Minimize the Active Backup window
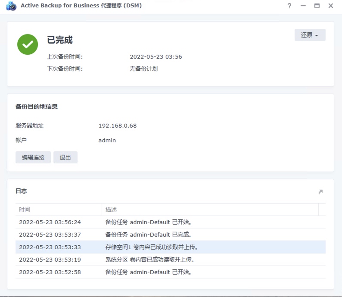Screen dimensions: 342x297 pyautogui.click(x=303, y=6)
